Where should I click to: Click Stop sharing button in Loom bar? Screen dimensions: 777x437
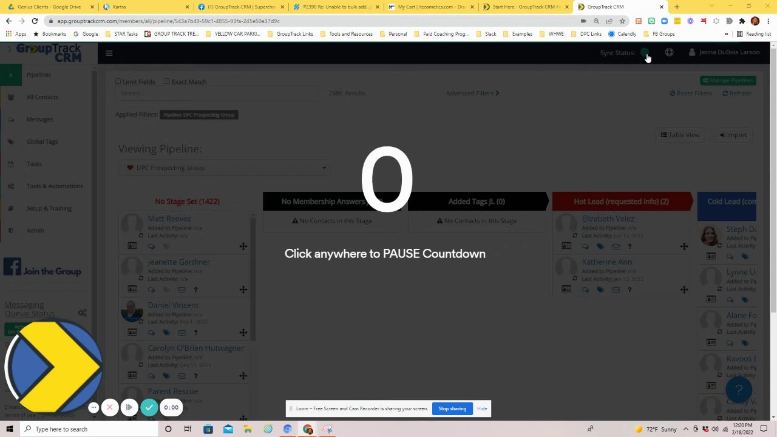pyautogui.click(x=452, y=408)
